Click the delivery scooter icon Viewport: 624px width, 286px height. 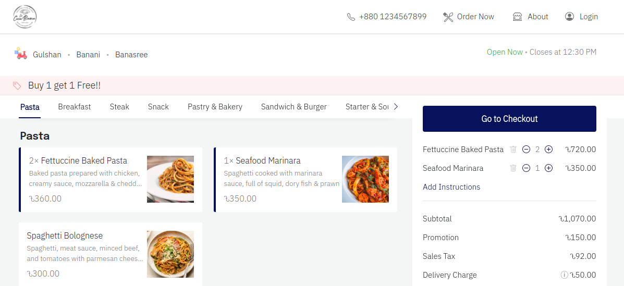coord(21,53)
